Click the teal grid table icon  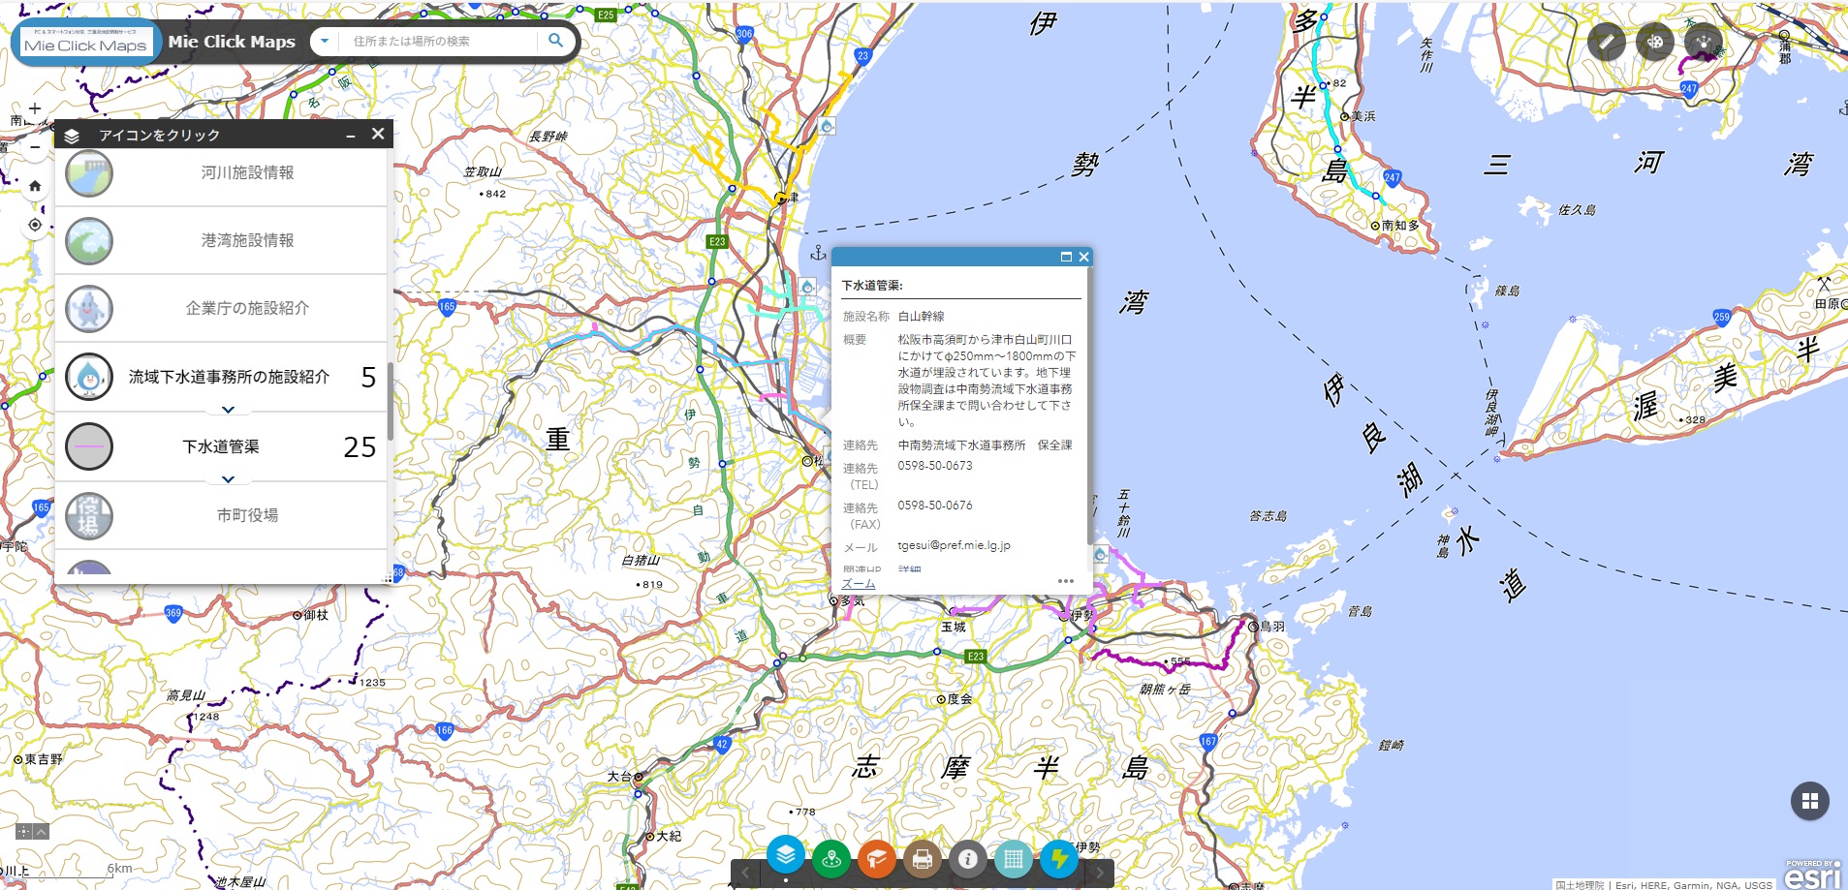[x=1013, y=858]
